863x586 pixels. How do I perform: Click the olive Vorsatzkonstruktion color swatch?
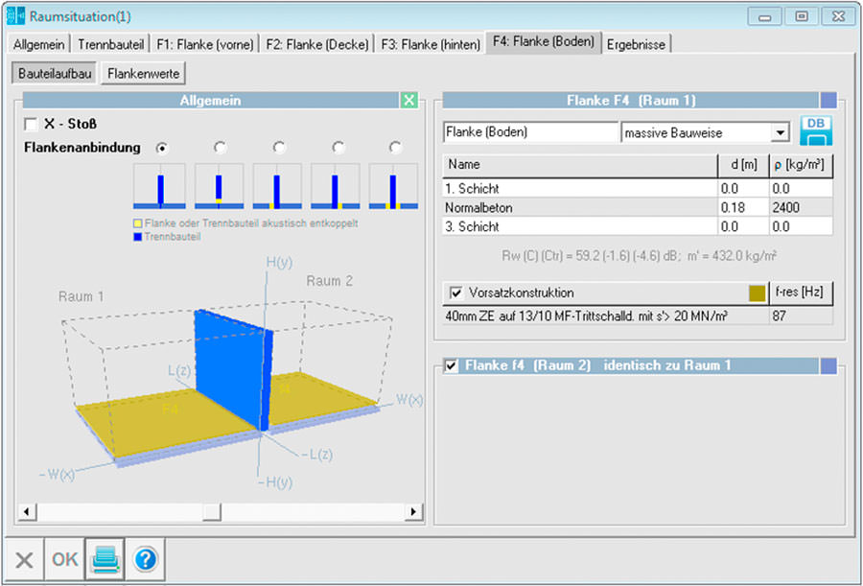(x=758, y=293)
